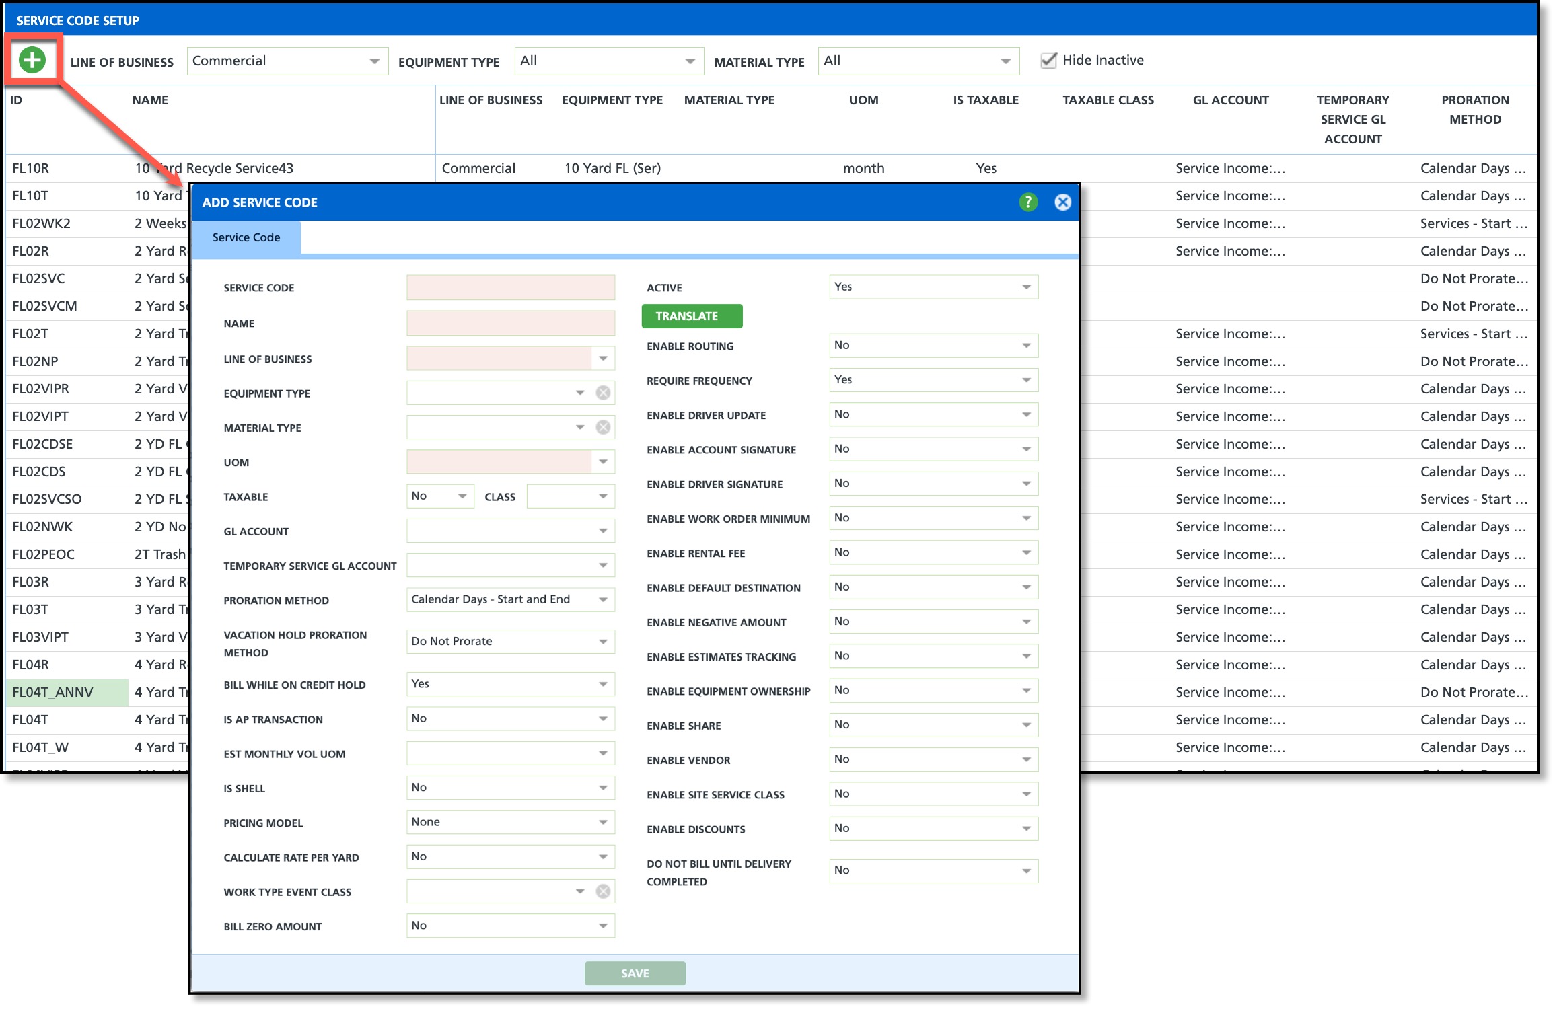1553x1013 pixels.
Task: Open the Enable Routing dropdown
Action: pos(933,346)
